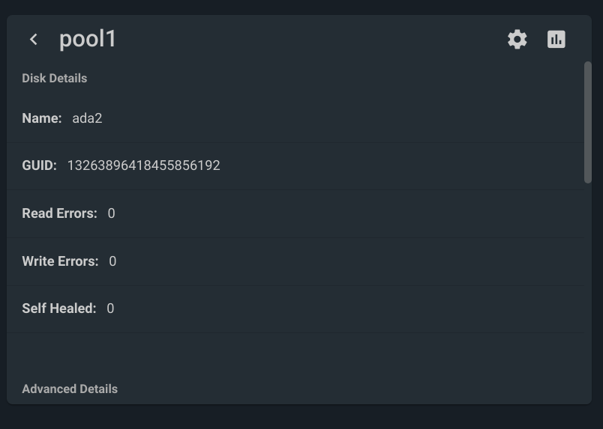Open the gear settings menu
Image resolution: width=603 pixels, height=429 pixels.
point(517,39)
